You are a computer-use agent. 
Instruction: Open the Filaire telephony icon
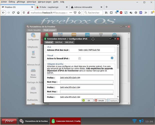[x=33, y=54]
